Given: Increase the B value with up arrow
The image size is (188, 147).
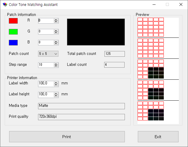Looking at the screenshot, I should pyautogui.click(x=56, y=42).
